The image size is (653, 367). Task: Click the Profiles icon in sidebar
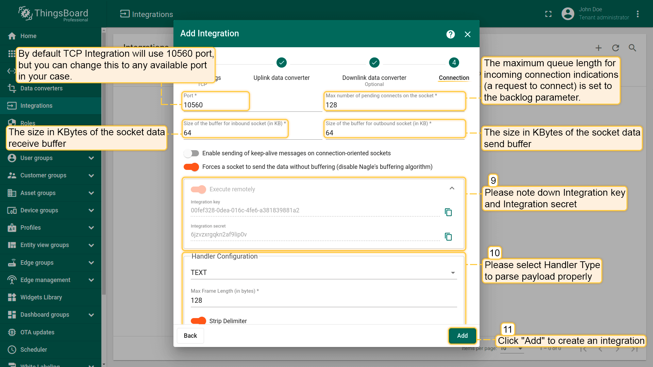click(12, 228)
